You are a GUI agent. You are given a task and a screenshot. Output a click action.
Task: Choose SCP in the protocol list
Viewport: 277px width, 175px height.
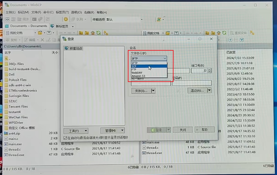tap(149, 66)
